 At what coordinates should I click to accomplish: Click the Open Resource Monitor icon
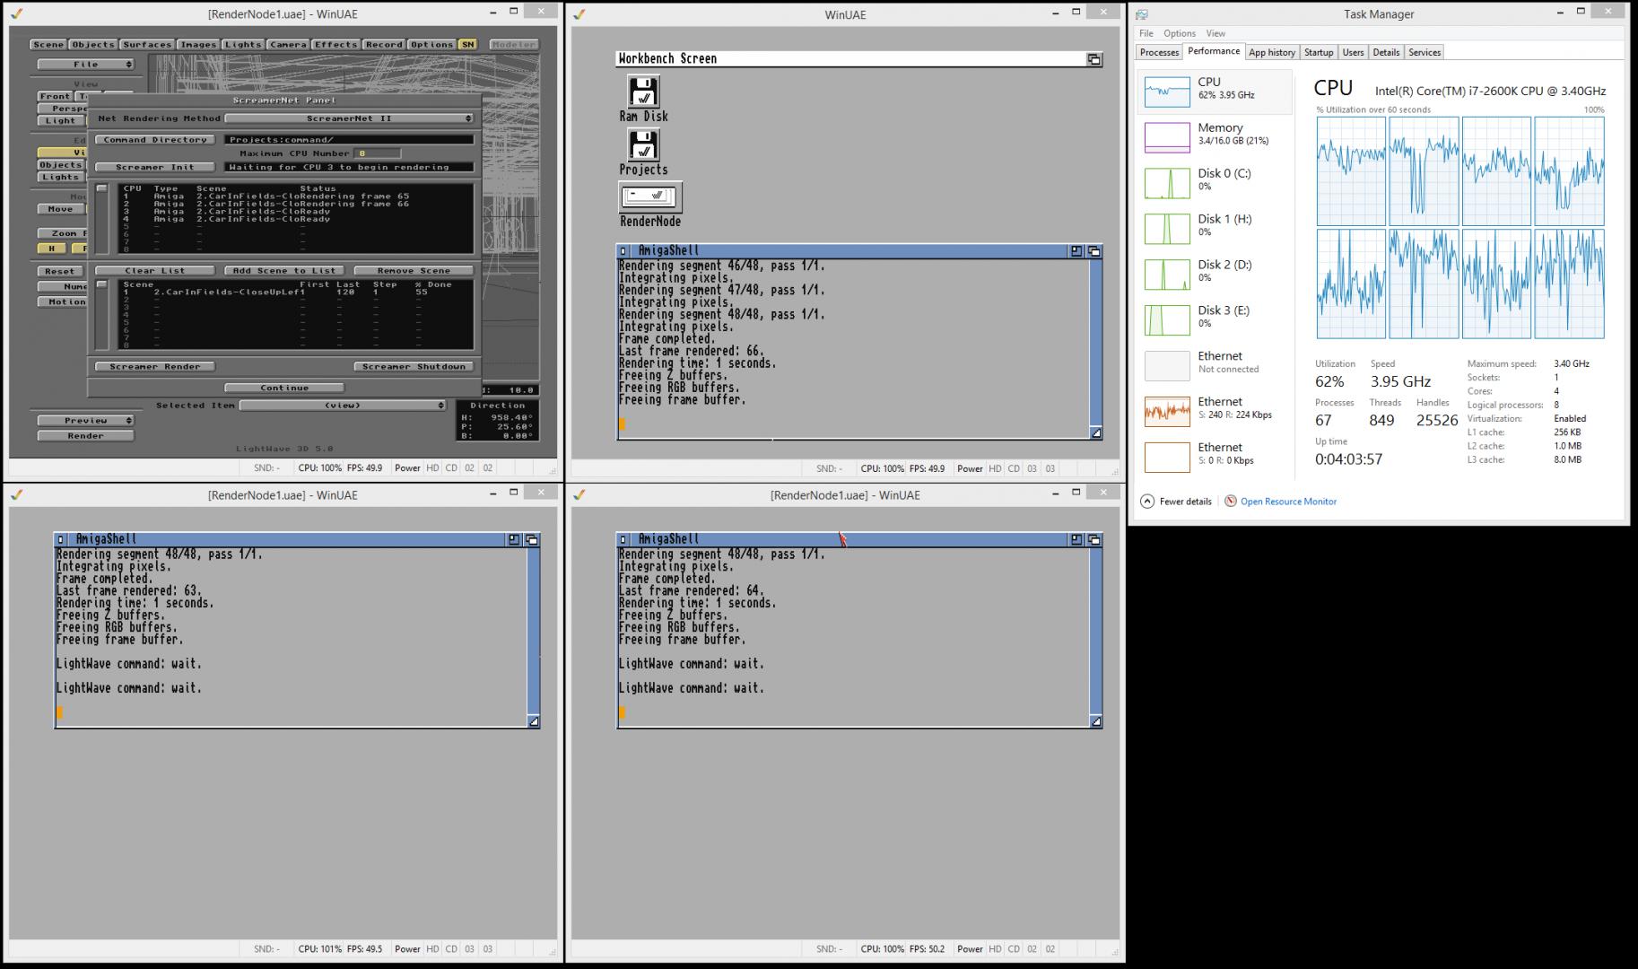1231,502
